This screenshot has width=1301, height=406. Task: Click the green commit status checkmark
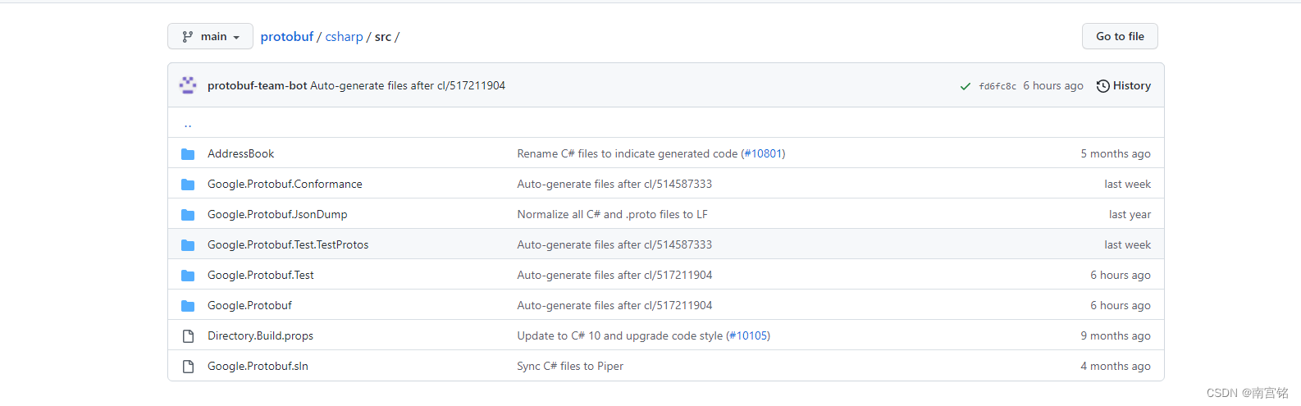(965, 86)
